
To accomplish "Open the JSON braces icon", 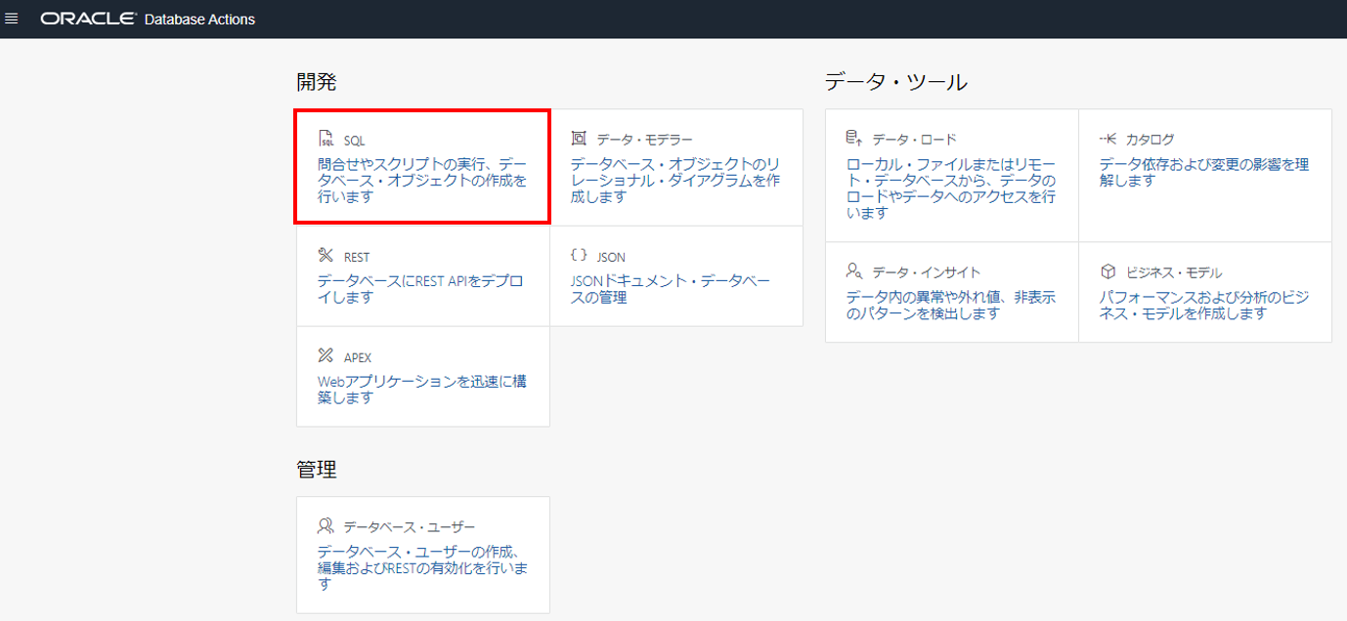I will [x=580, y=256].
